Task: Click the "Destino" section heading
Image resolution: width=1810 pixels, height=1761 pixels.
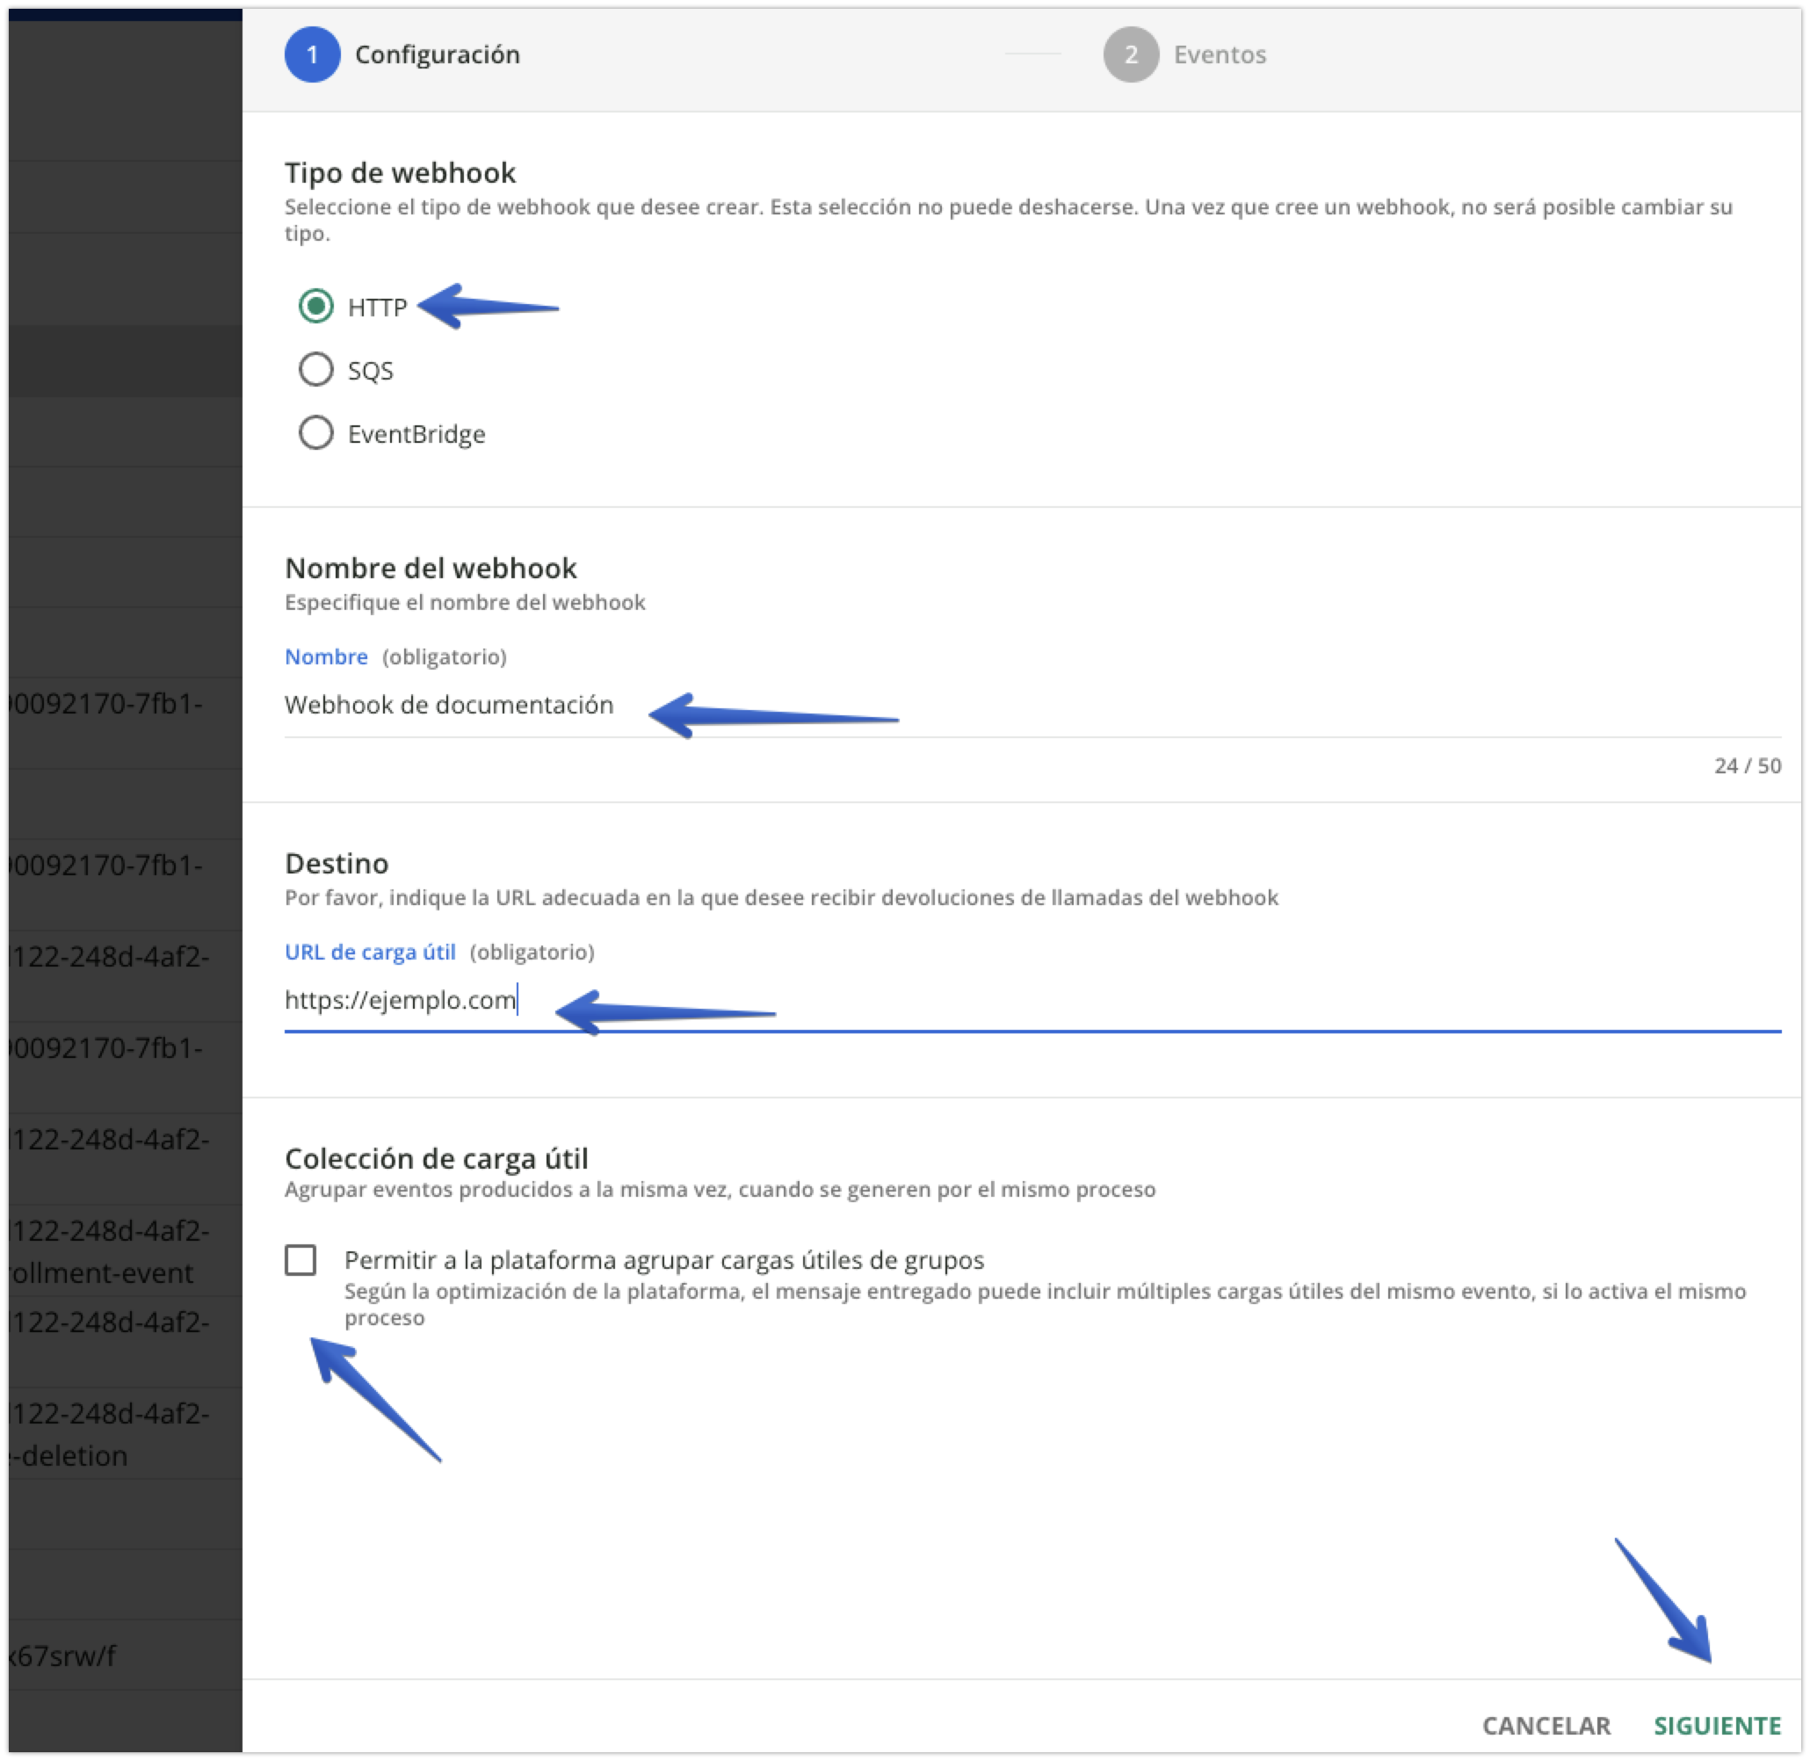Action: (337, 863)
